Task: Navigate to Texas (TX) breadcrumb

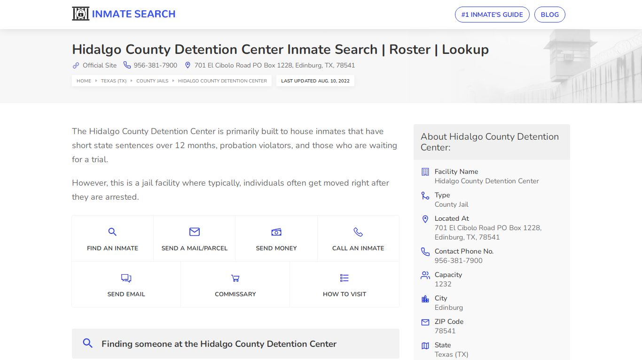Action: click(114, 81)
